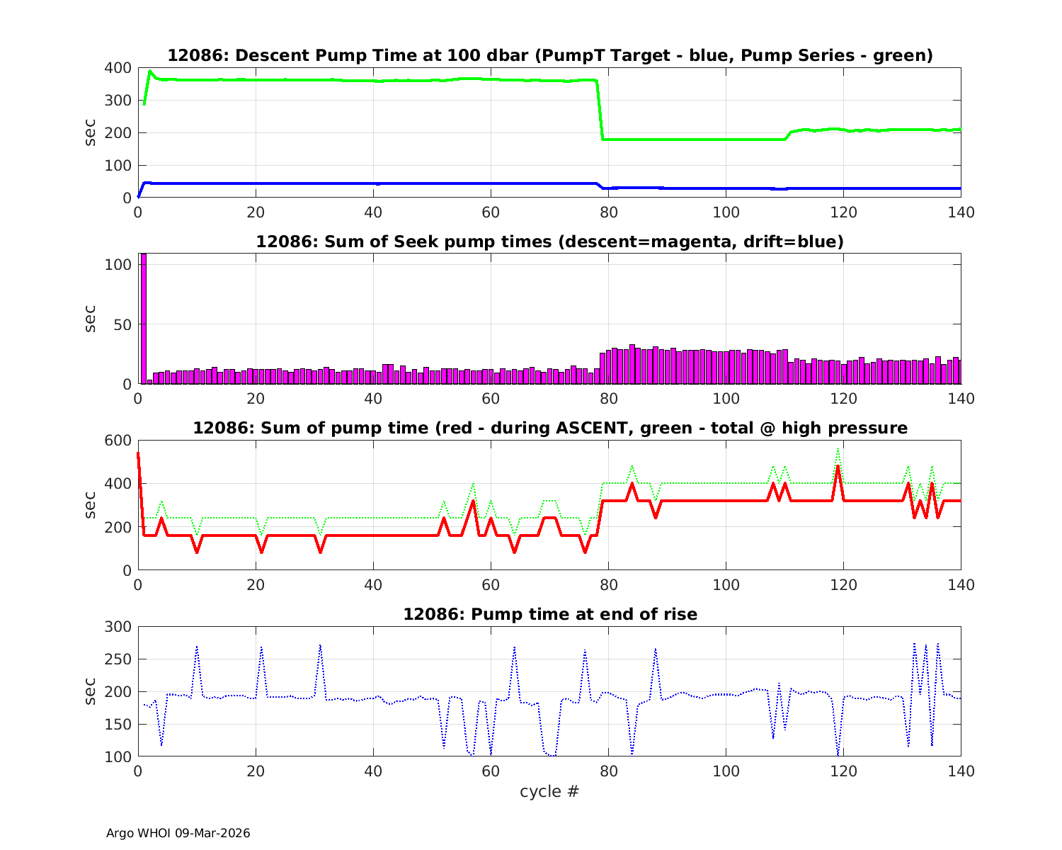Click the "Sum of Seek pump times" title
The height and width of the screenshot is (850, 1062).
(549, 242)
